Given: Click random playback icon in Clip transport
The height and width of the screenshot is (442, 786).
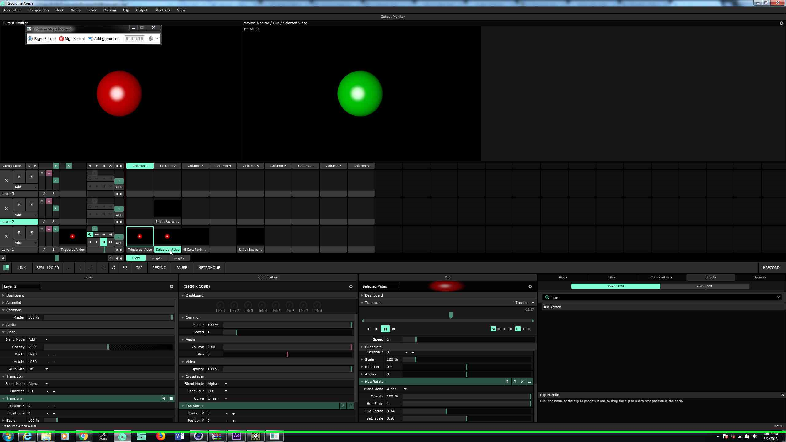Looking at the screenshot, I should point(394,329).
